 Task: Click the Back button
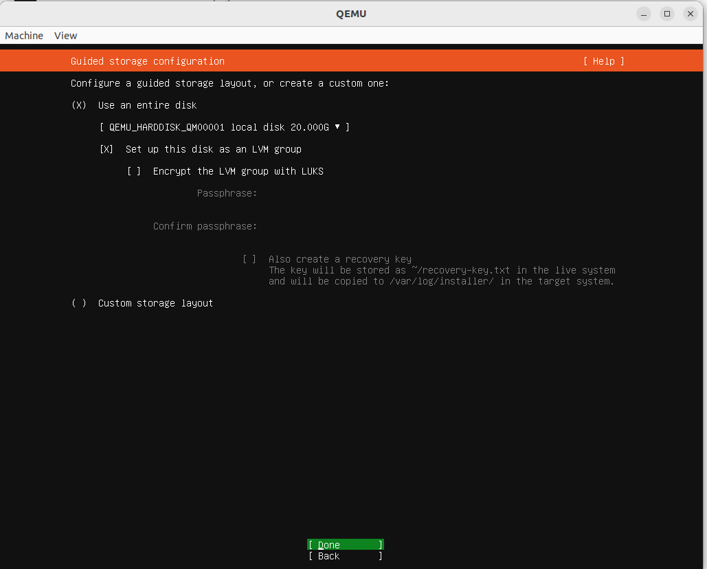pos(344,556)
